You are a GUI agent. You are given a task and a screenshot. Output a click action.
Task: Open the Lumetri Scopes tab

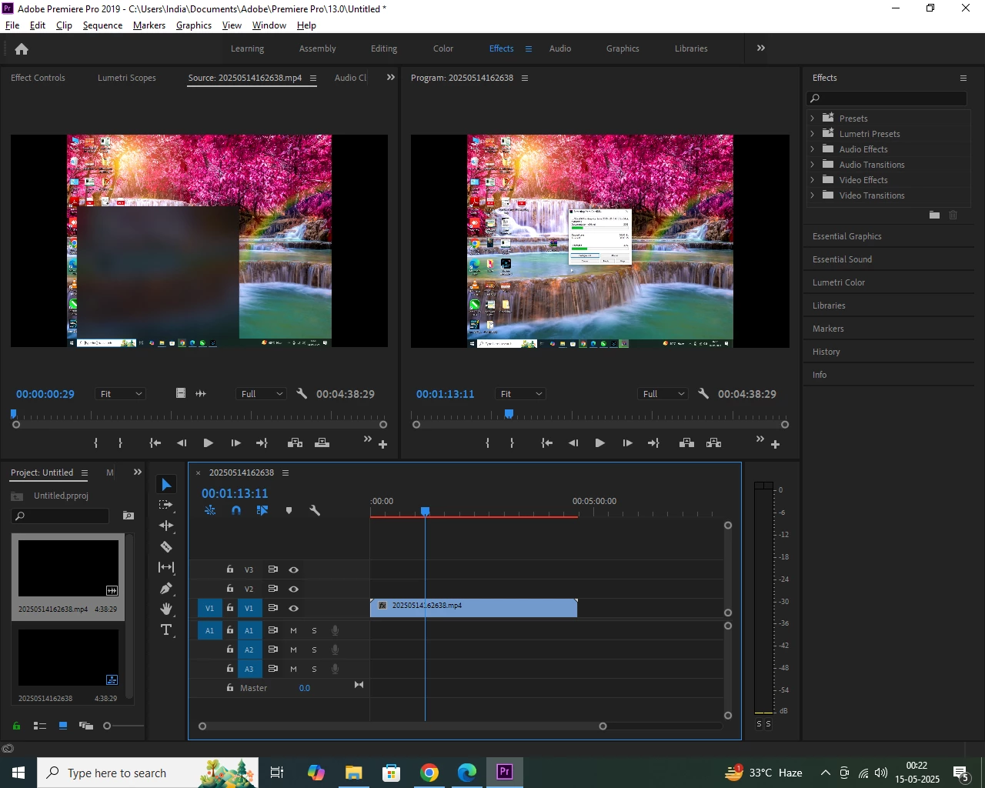[x=127, y=78]
